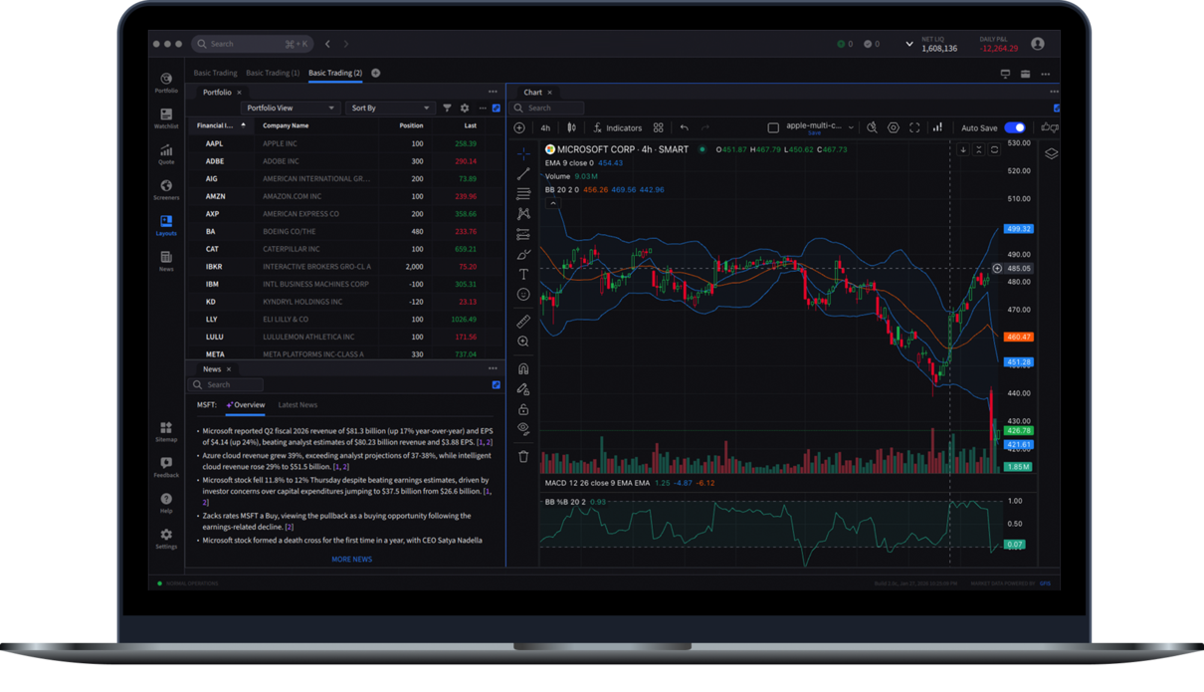This screenshot has height=692, width=1204.
Task: Select the Portfolio panel tab
Action: point(217,92)
